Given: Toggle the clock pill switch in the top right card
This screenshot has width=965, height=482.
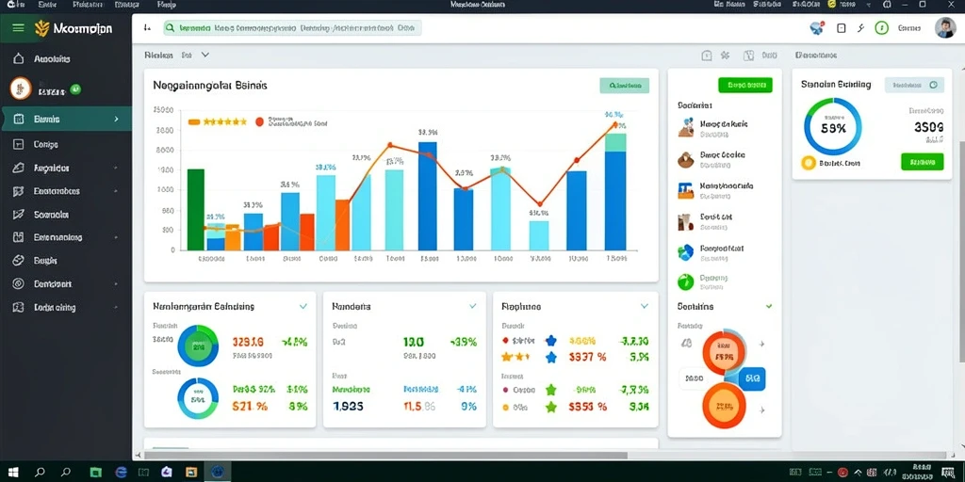Looking at the screenshot, I should tap(914, 85).
